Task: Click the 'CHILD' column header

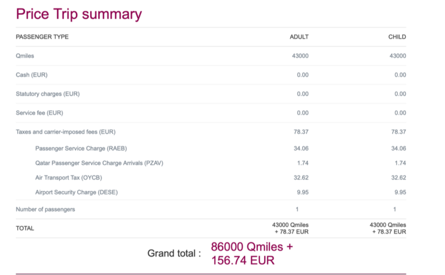Action: click(x=397, y=37)
